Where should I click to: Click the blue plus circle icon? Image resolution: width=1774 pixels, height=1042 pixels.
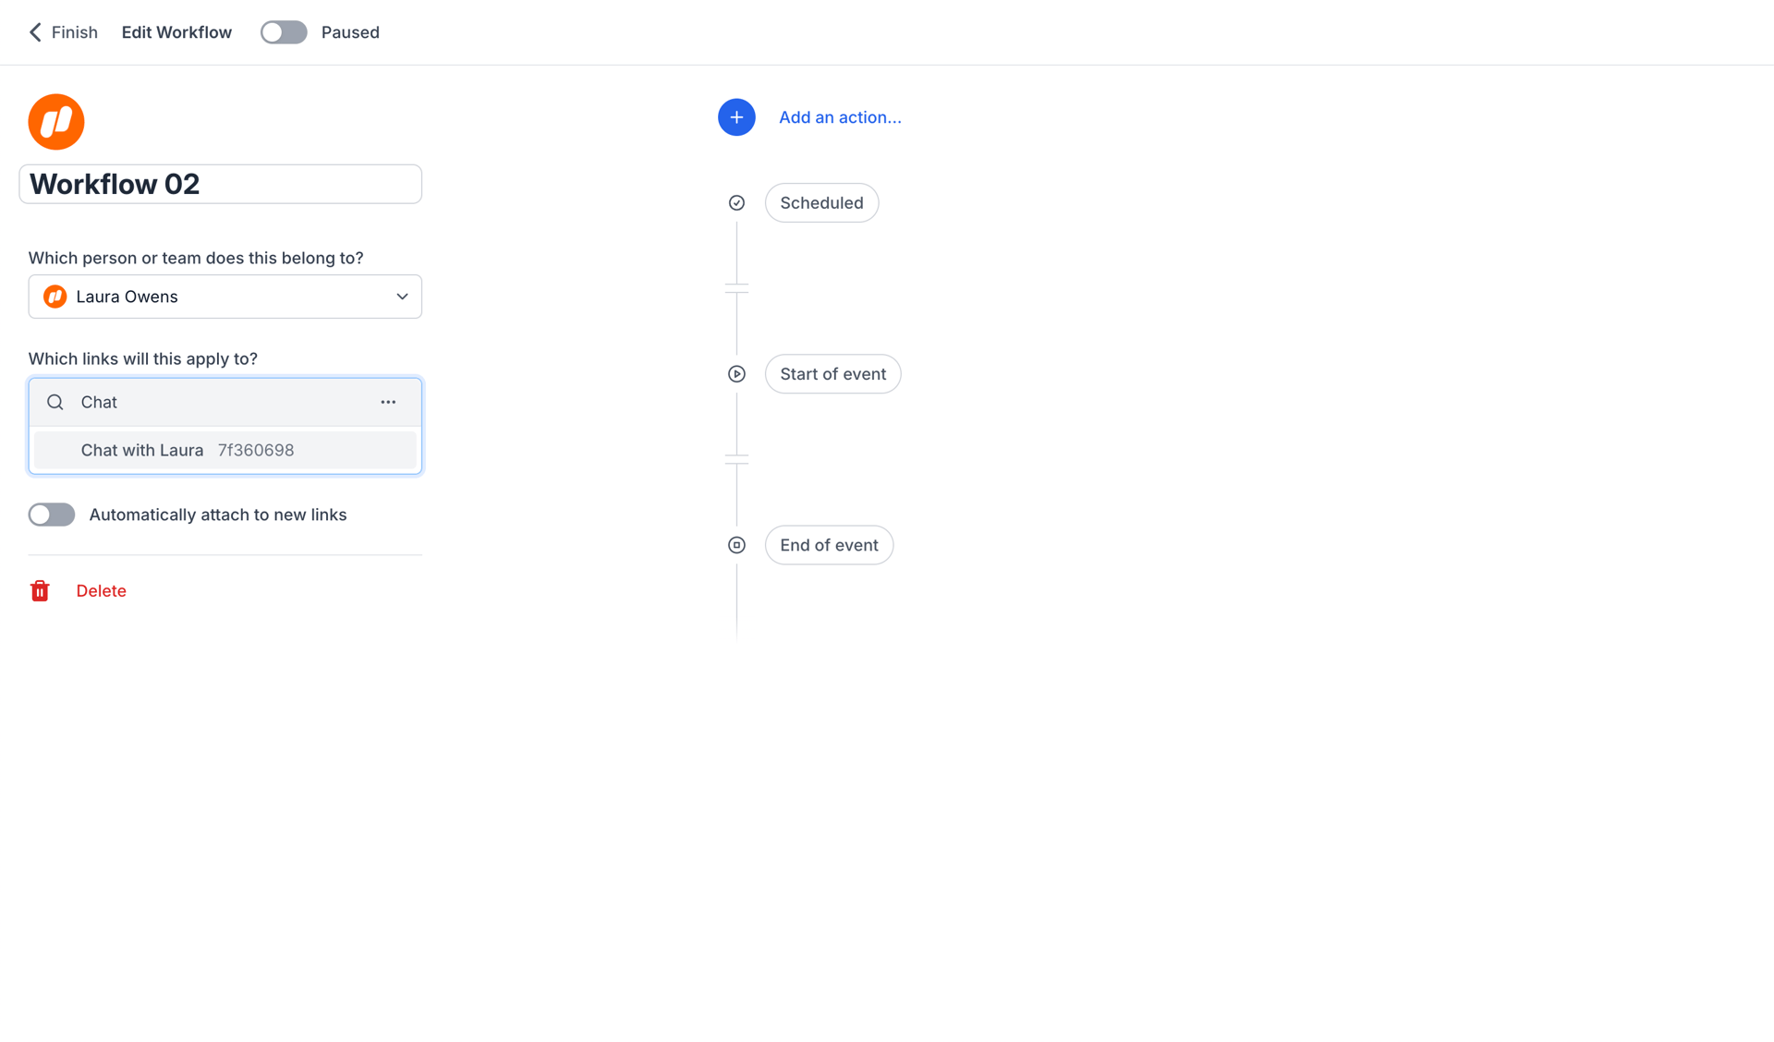tap(736, 117)
